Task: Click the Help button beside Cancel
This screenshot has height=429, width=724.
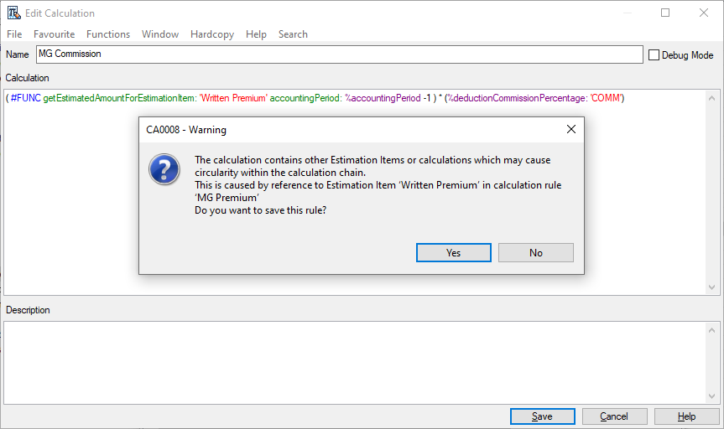Action: (x=686, y=416)
